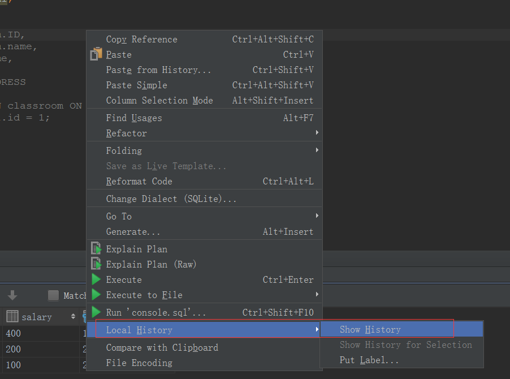
Task: Expand the Folding submenu arrow
Action: 317,150
